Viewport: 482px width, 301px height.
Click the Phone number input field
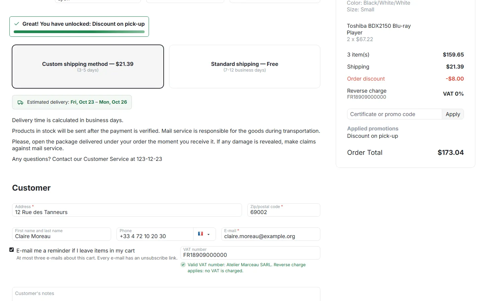coord(155,234)
